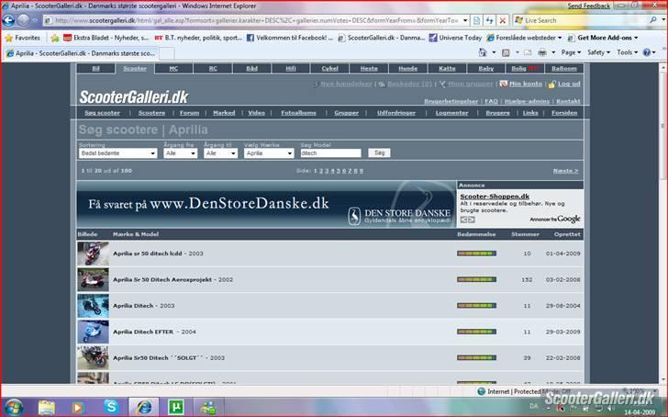This screenshot has width=668, height=417.
Task: Click the ScooterGalleri.dk site logo
Action: pos(134,96)
